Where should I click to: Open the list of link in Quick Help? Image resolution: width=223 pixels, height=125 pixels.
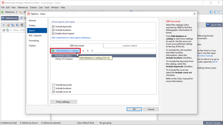215,62
